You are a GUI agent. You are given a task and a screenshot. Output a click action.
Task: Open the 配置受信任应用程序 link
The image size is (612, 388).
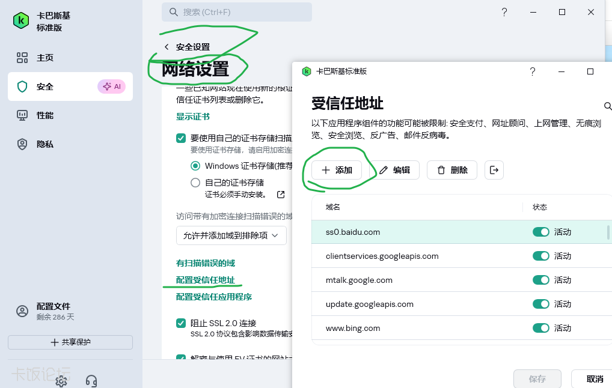tap(214, 297)
